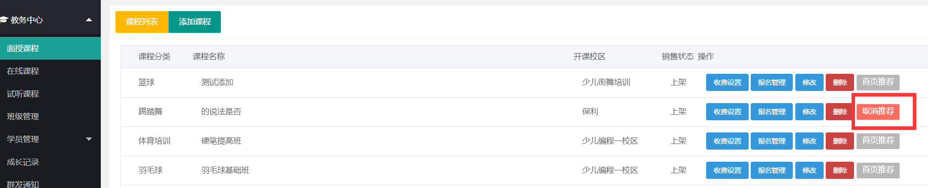Viewport: 928px width, 188px height.
Task: Click the graduation cap icon beside 教务中心
Action: pos(4,20)
